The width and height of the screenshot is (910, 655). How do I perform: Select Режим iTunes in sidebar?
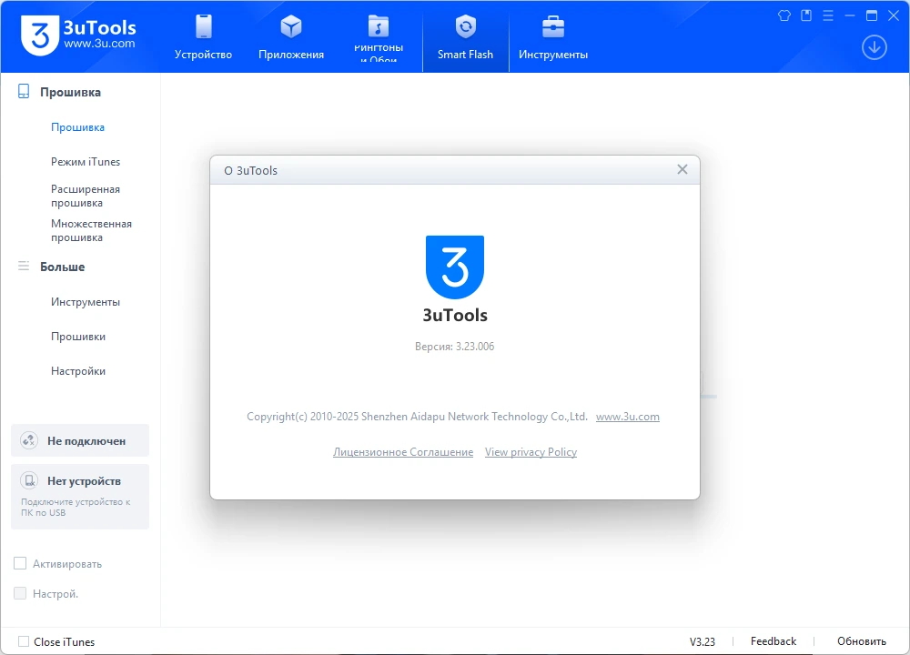(x=86, y=162)
